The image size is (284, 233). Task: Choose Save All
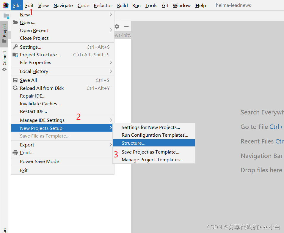click(62, 80)
